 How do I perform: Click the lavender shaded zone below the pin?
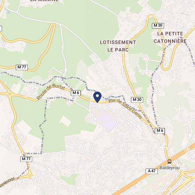pos(106,118)
